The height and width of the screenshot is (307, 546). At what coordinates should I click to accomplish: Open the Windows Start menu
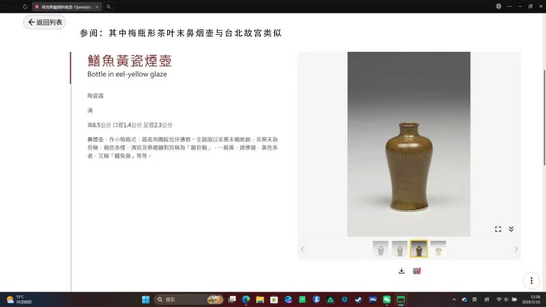[146, 299]
